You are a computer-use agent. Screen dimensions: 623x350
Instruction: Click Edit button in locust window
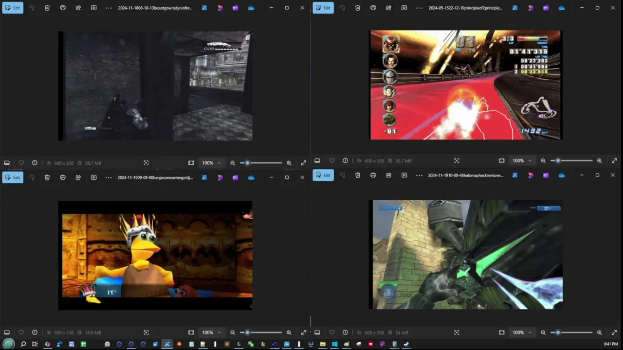pyautogui.click(x=13, y=8)
